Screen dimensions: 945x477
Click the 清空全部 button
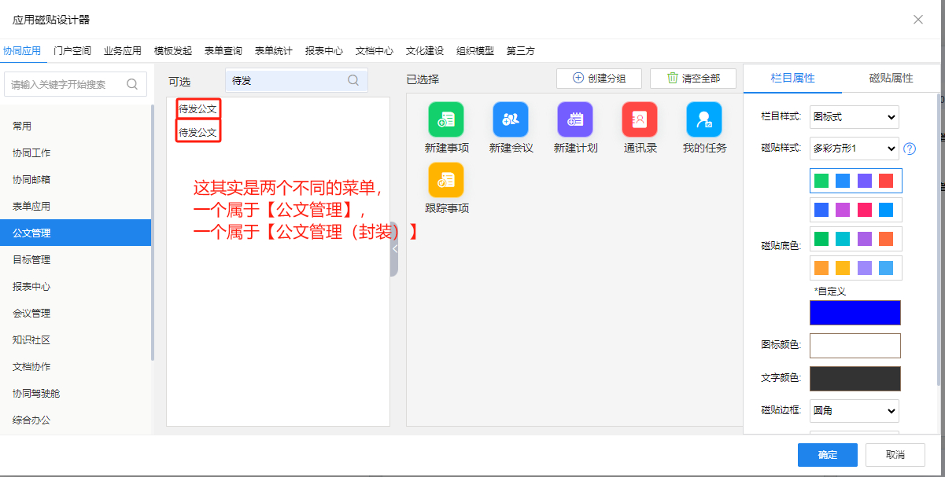[692, 79]
